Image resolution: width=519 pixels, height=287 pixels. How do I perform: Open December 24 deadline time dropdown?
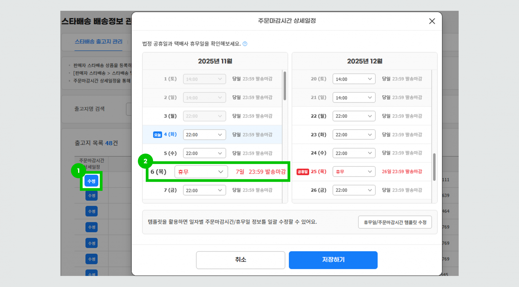(x=354, y=153)
